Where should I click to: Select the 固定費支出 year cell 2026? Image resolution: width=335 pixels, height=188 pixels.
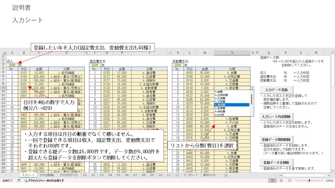95,65
